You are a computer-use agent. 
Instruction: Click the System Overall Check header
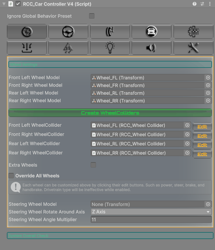(x=110, y=235)
